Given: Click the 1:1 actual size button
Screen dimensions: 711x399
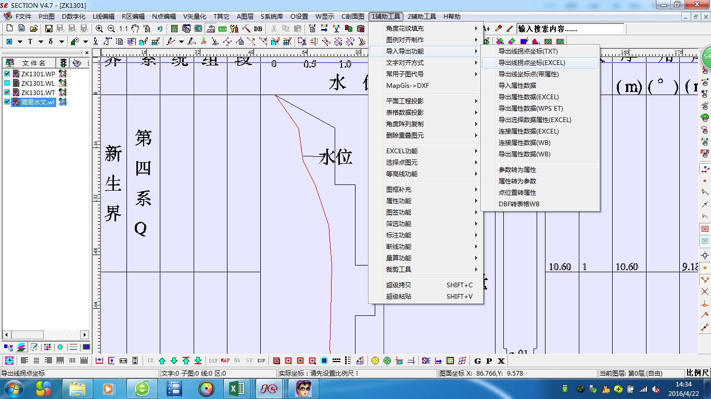Looking at the screenshot, I should [x=123, y=29].
